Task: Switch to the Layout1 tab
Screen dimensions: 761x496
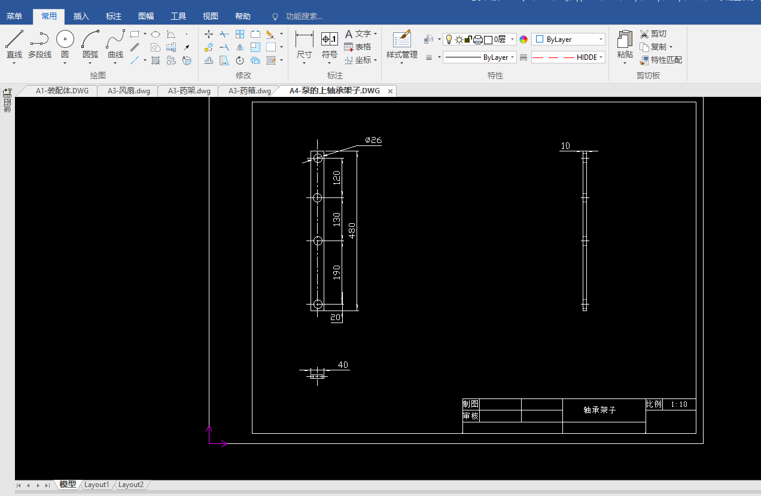Action: tap(97, 485)
